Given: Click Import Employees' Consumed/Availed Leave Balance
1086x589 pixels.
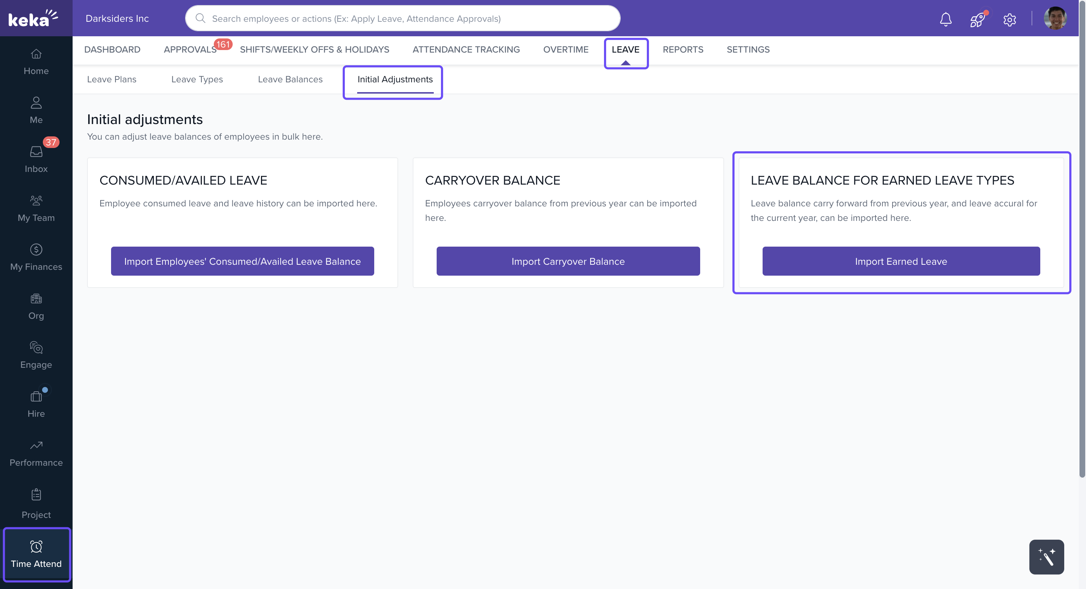Looking at the screenshot, I should [242, 261].
